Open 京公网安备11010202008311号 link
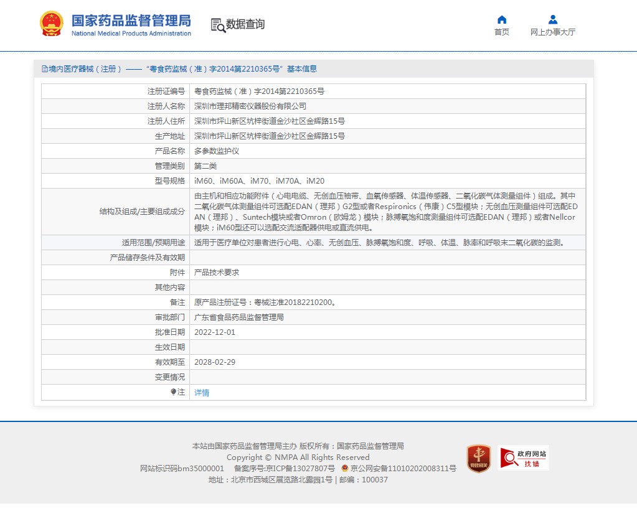 pyautogui.click(x=403, y=469)
